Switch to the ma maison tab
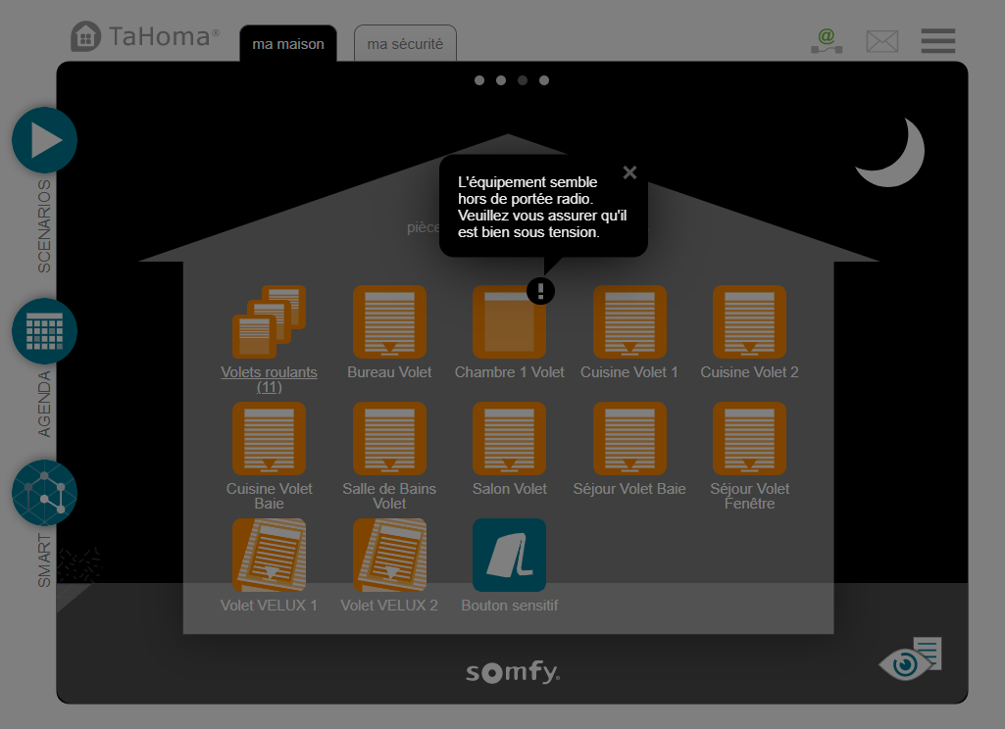The image size is (1005, 729). [288, 44]
